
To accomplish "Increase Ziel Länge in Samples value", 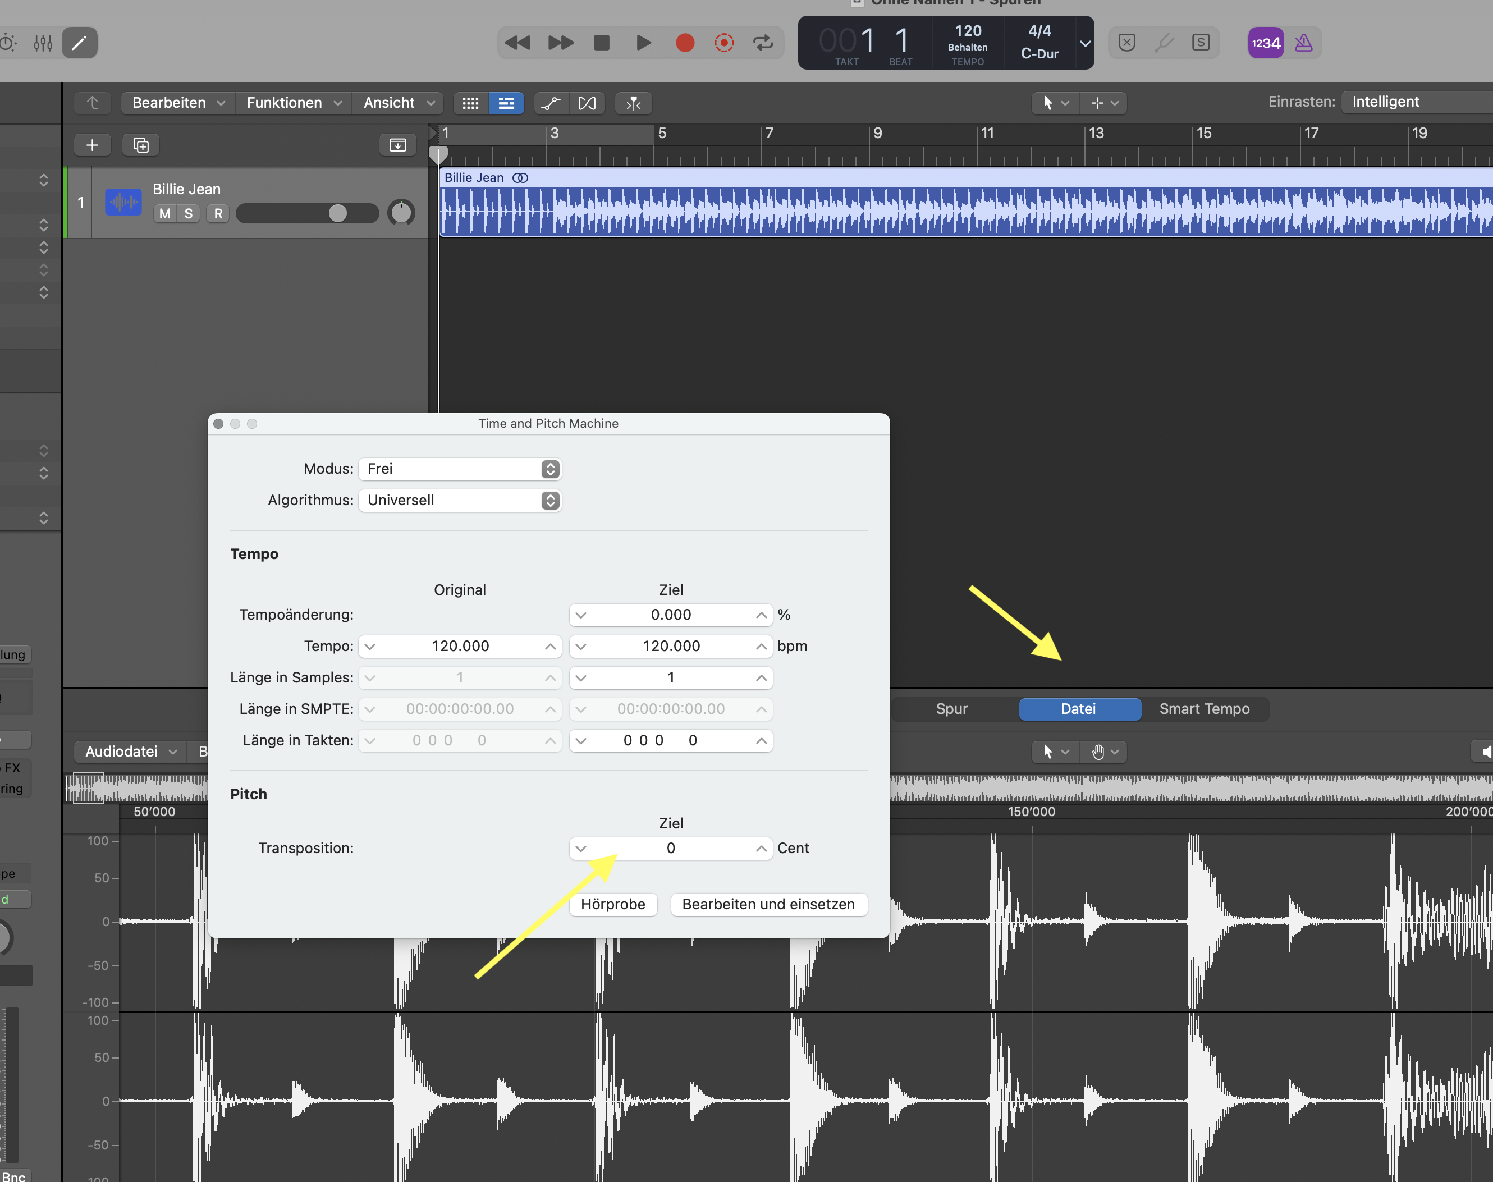I will [x=761, y=678].
